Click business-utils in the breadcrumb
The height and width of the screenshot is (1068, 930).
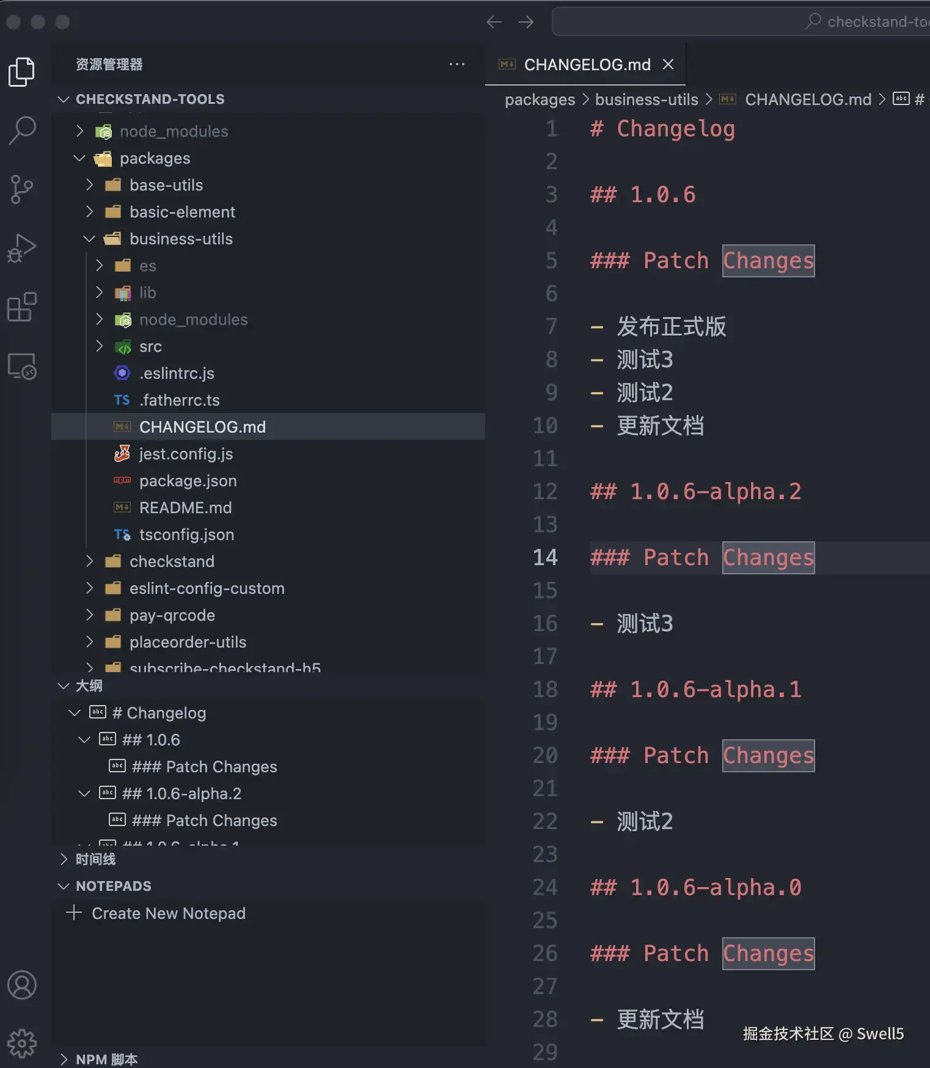646,100
